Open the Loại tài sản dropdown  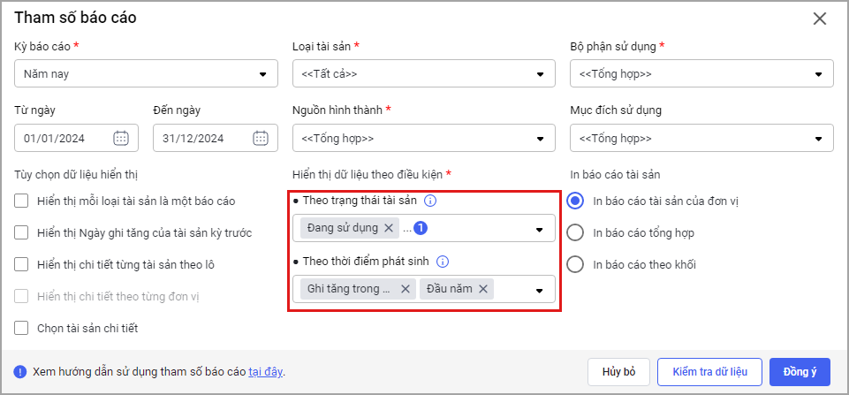tap(540, 74)
